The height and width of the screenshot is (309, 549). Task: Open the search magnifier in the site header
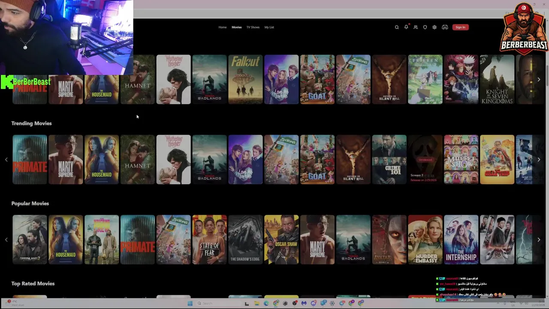[x=397, y=27]
